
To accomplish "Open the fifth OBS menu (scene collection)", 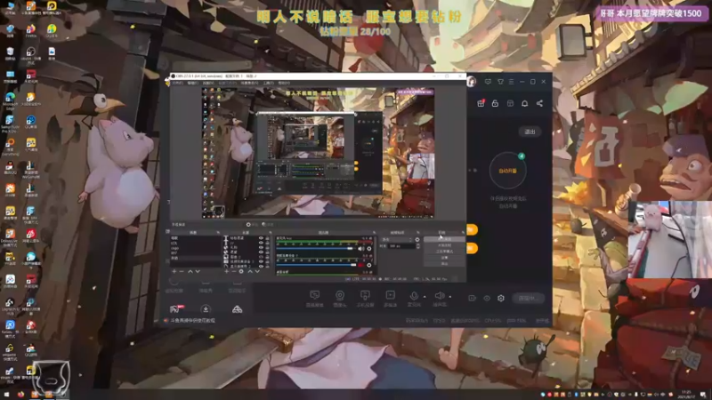I will (x=249, y=84).
